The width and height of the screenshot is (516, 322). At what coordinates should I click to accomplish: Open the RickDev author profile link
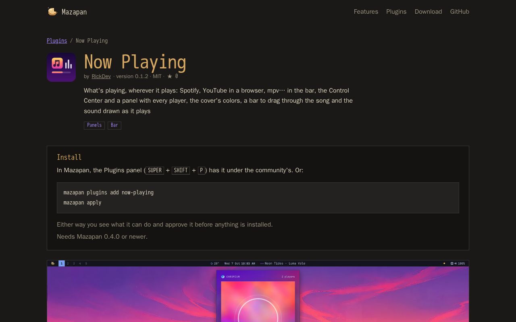click(x=101, y=76)
